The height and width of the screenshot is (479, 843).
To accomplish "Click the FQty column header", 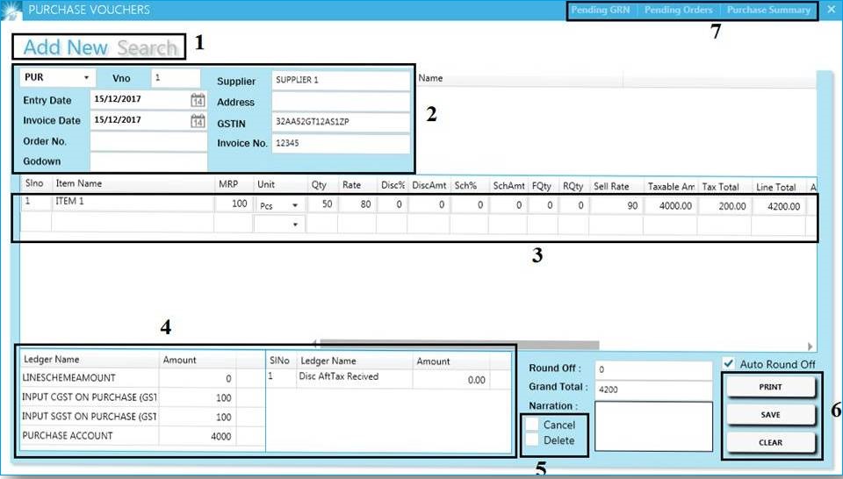I will (543, 186).
